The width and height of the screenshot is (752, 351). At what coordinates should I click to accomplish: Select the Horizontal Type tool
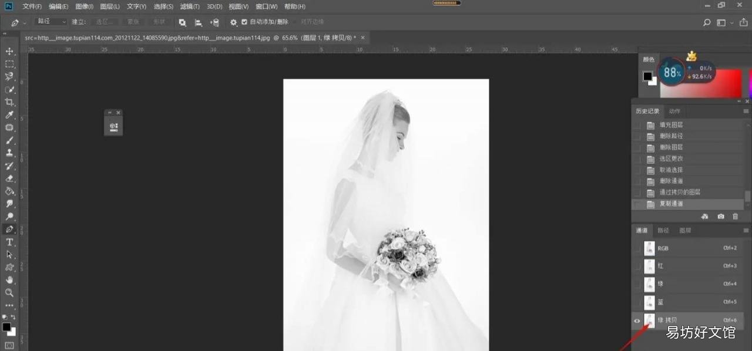9,242
